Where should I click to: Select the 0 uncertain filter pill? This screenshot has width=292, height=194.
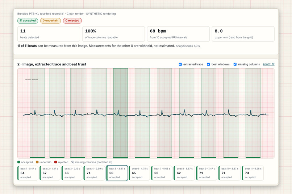(50, 21)
